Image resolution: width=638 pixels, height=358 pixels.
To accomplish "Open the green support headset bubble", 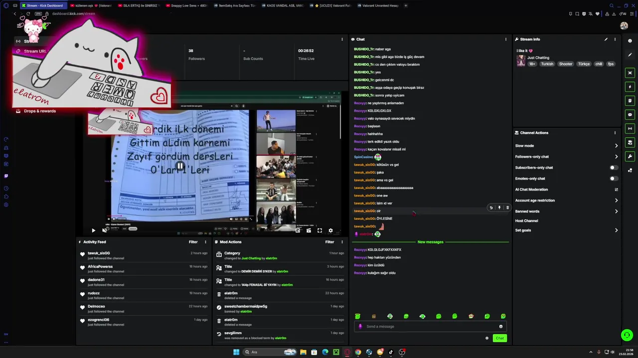I will (627, 335).
